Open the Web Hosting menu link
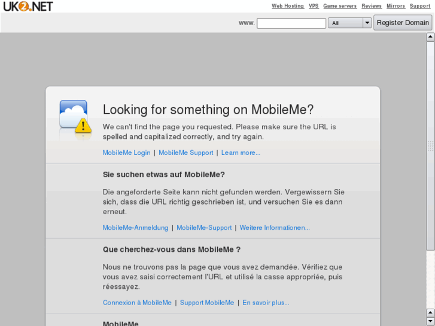Image resolution: width=435 pixels, height=326 pixels. 288,6
